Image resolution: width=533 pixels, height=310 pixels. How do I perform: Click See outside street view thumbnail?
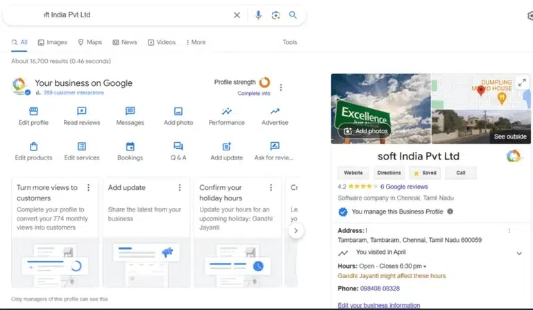(x=481, y=127)
